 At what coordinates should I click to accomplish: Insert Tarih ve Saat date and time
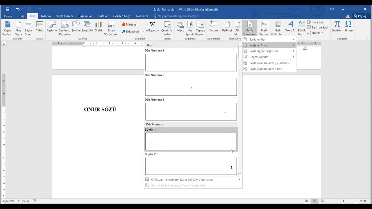[318, 28]
